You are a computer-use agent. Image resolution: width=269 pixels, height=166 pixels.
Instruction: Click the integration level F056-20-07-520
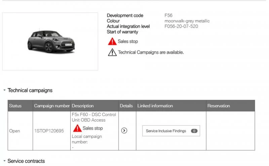[181, 26]
